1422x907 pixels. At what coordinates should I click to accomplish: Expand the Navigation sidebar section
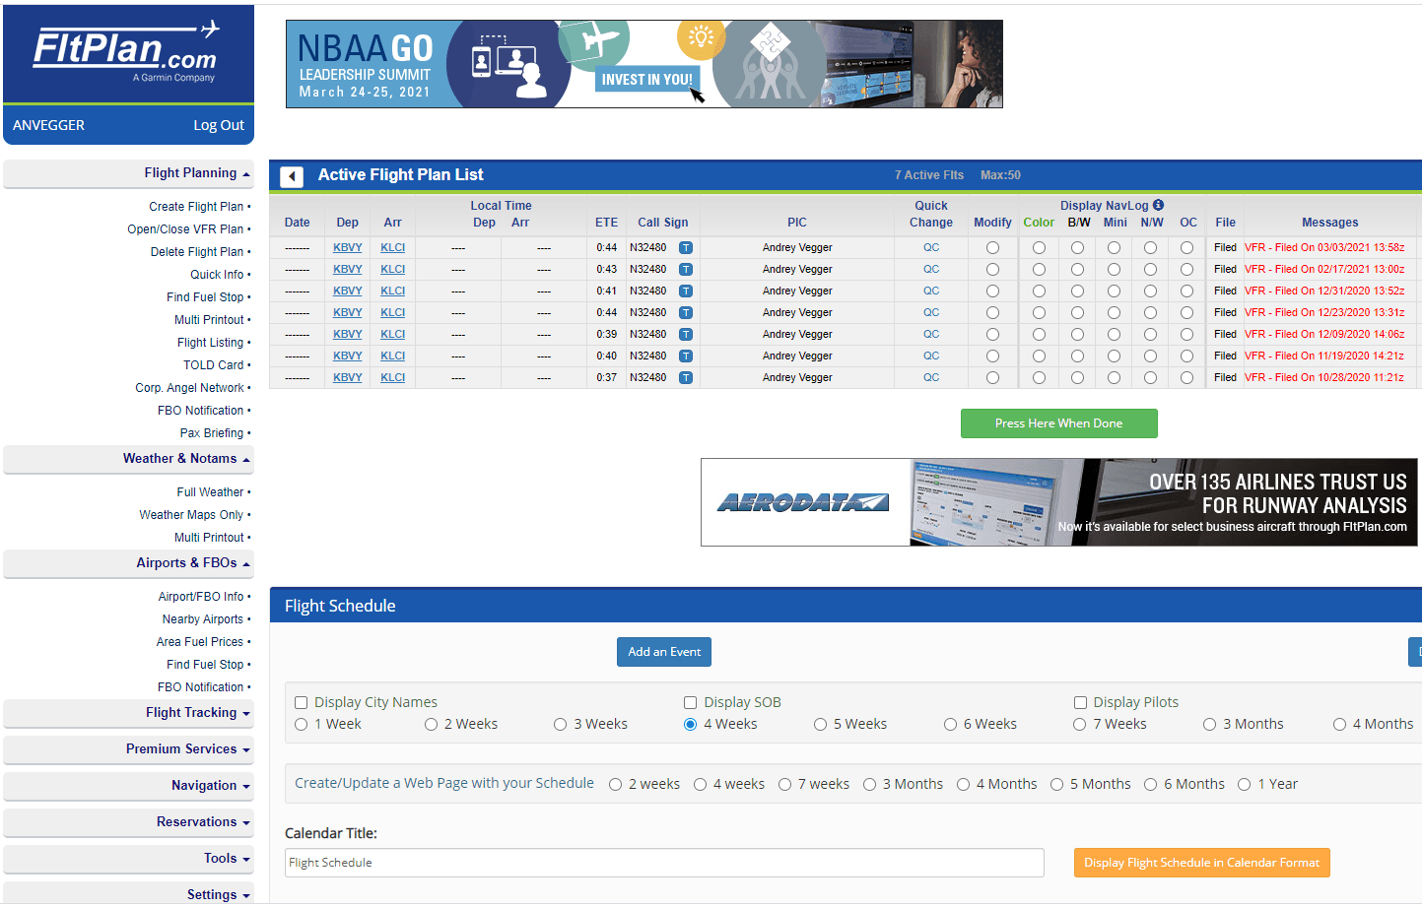coord(128,786)
